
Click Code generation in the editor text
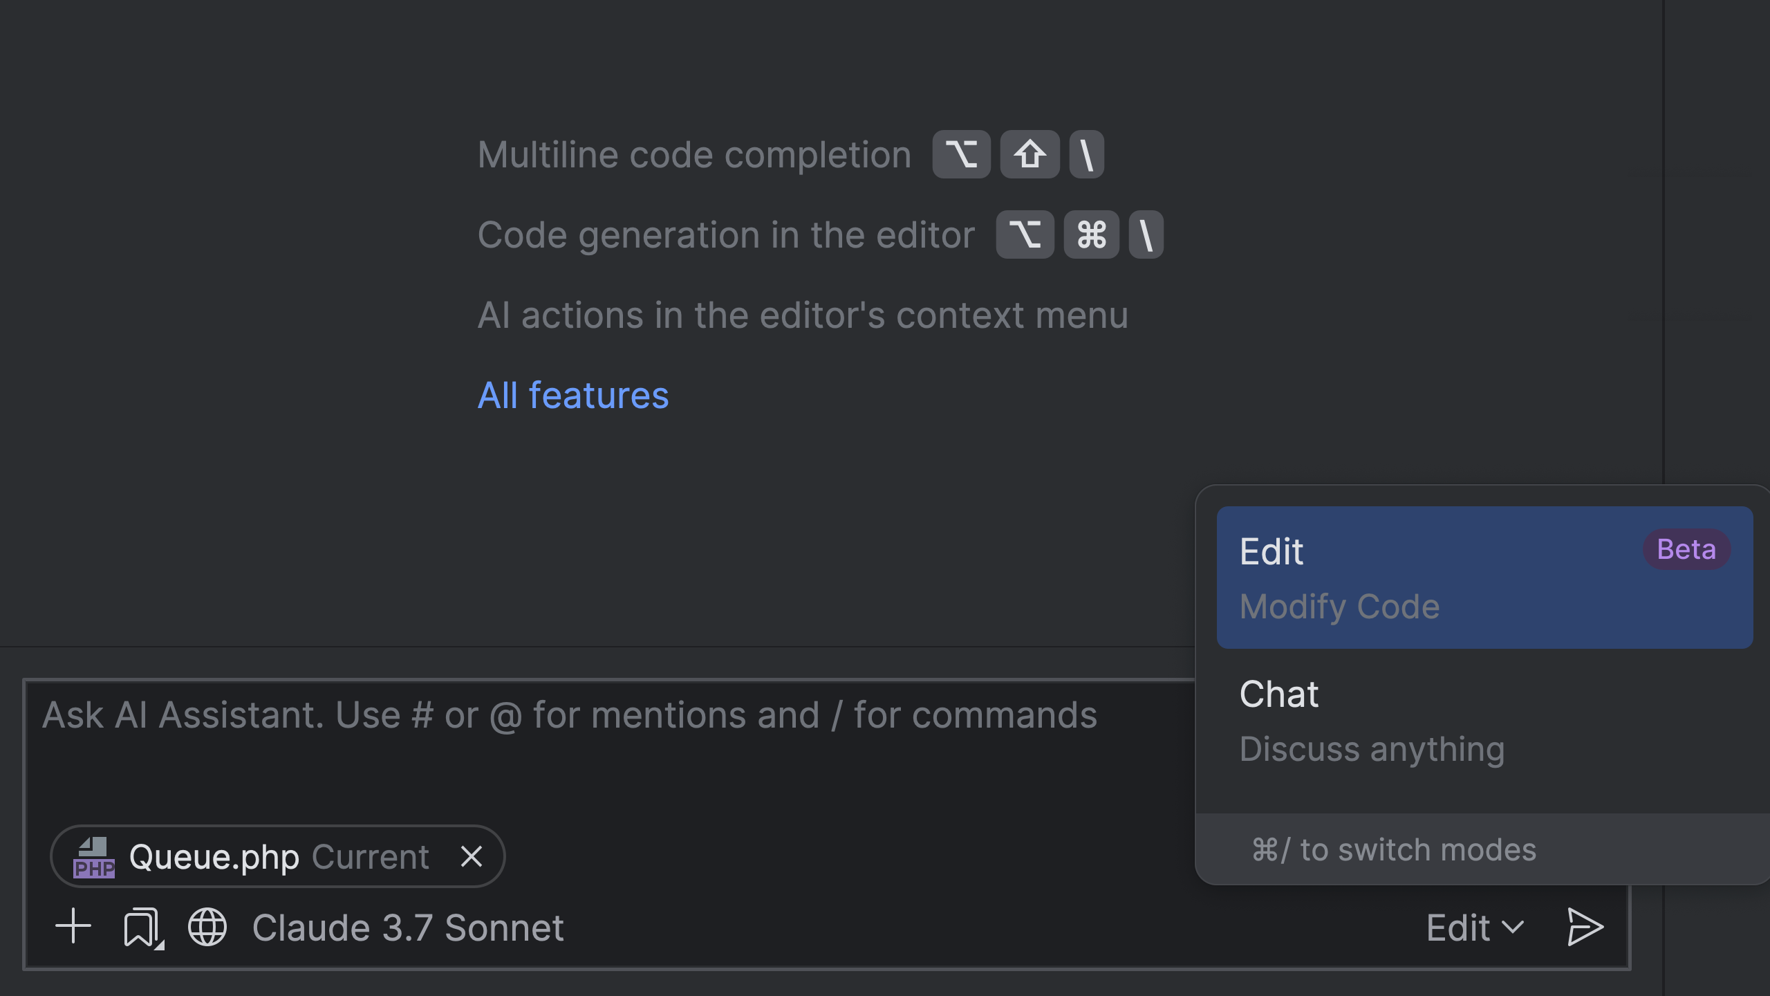click(726, 235)
